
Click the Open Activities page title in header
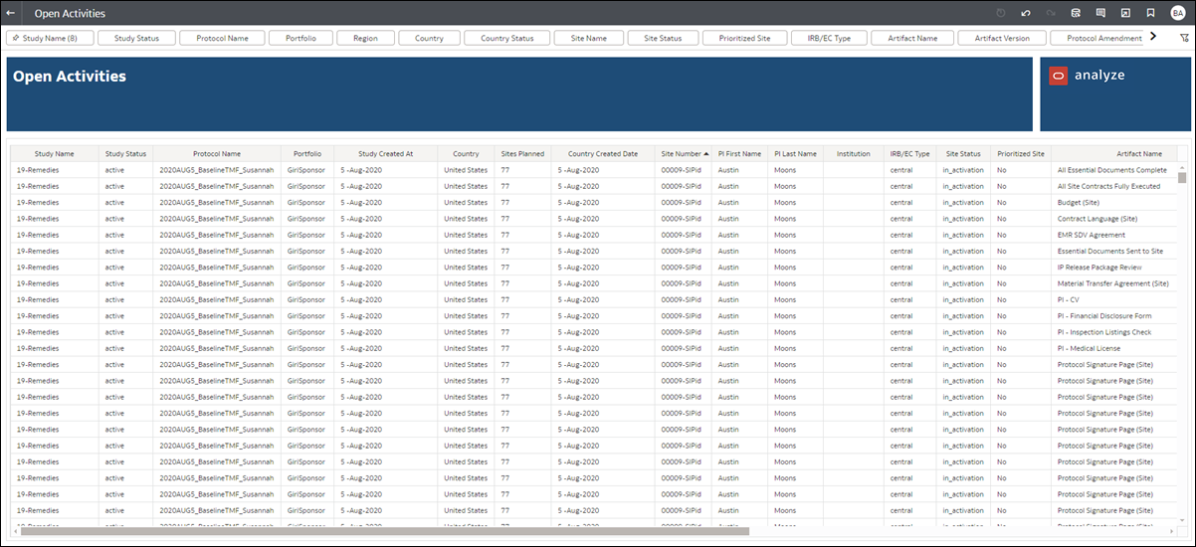[70, 14]
